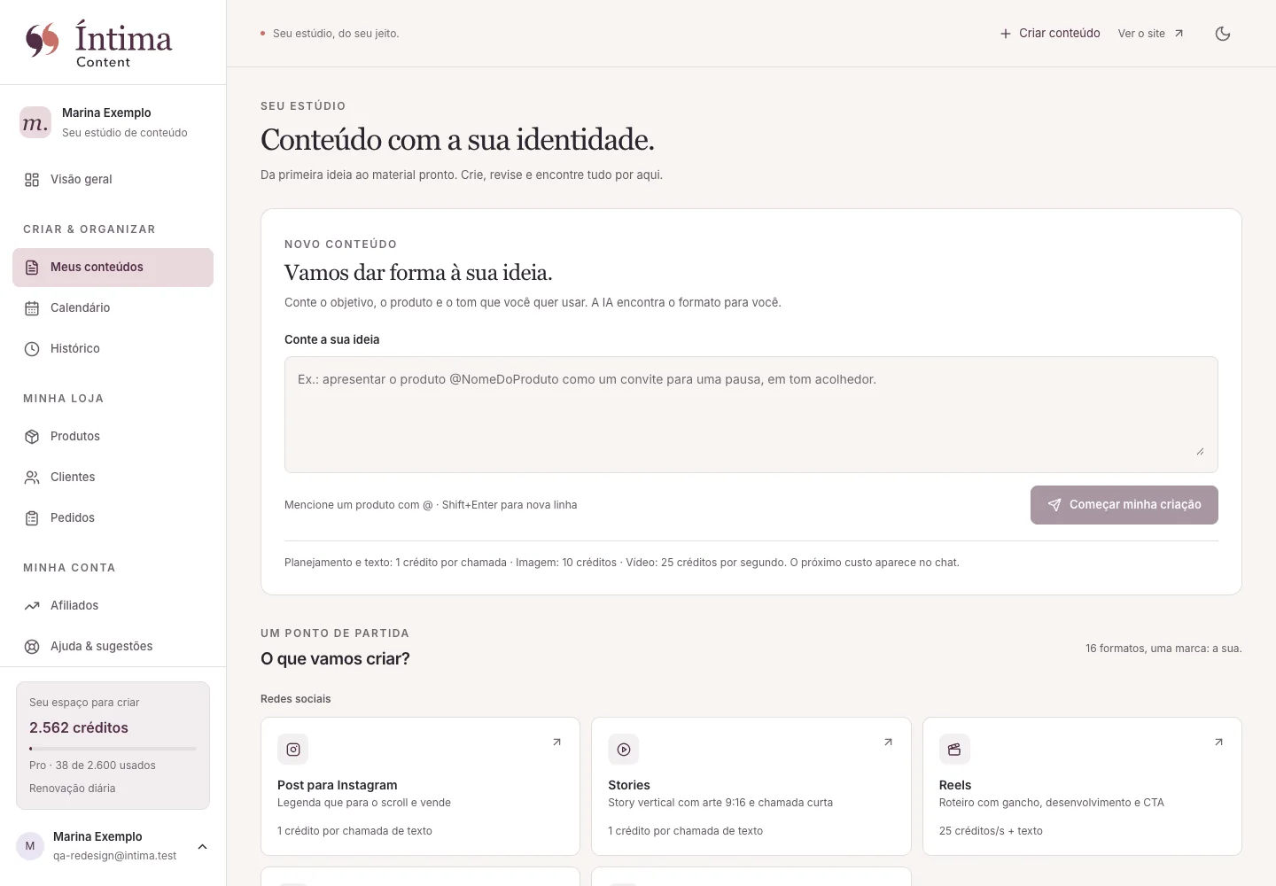Click the 'Pro · 38 de 2.600 usados' text

[92, 766]
